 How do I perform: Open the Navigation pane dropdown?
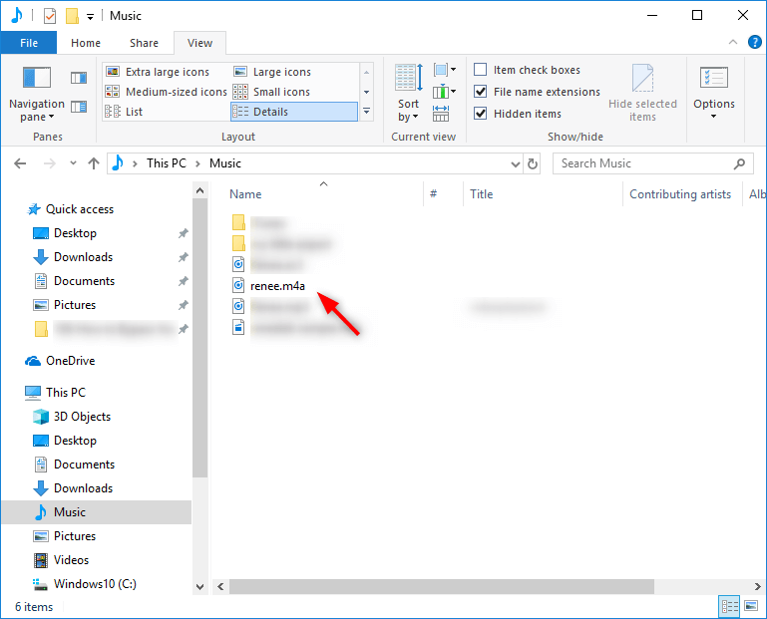[37, 95]
